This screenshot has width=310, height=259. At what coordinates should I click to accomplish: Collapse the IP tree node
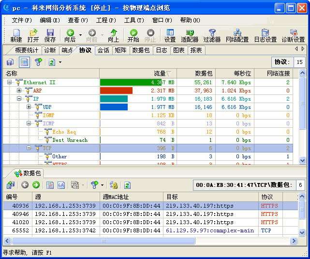tap(19, 98)
